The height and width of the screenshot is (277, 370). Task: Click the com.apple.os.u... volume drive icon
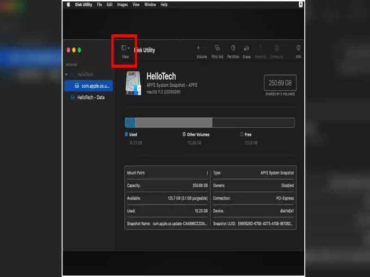coord(77,86)
